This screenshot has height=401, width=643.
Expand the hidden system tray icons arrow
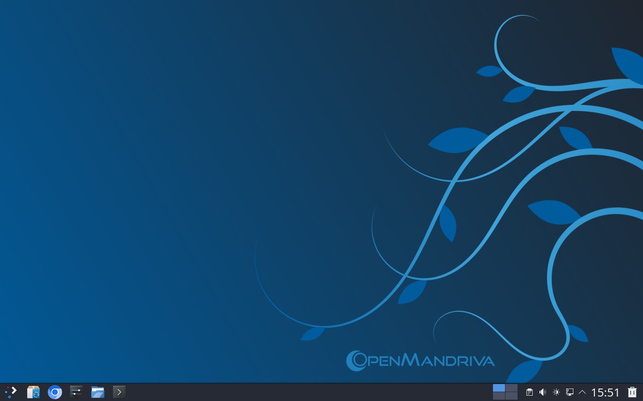pos(582,393)
